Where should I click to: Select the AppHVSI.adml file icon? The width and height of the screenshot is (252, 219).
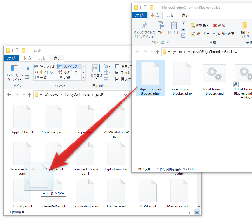coord(22,117)
